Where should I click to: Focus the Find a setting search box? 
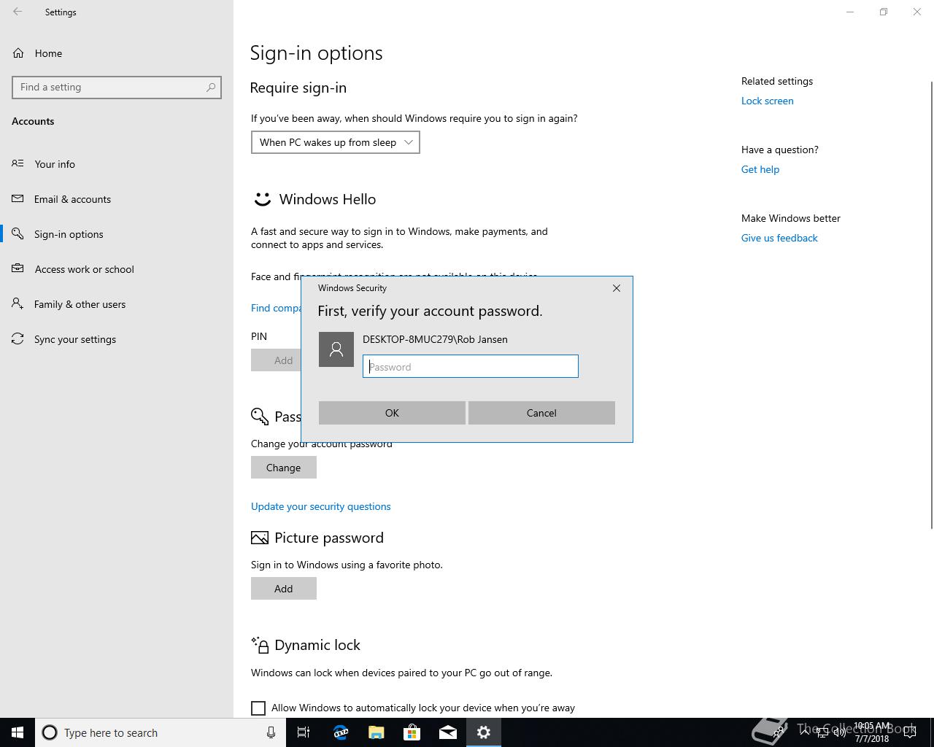pyautogui.click(x=117, y=87)
